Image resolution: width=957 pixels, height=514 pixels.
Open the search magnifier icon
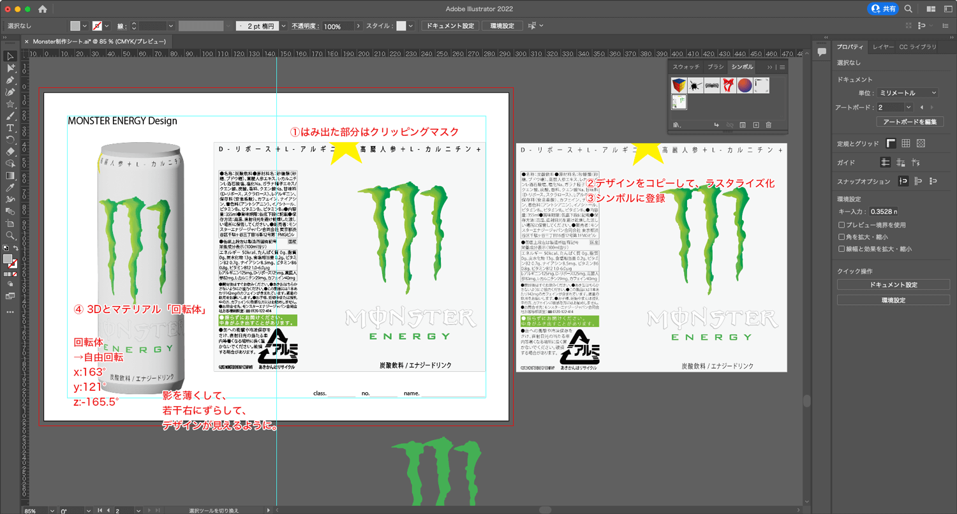pyautogui.click(x=908, y=9)
